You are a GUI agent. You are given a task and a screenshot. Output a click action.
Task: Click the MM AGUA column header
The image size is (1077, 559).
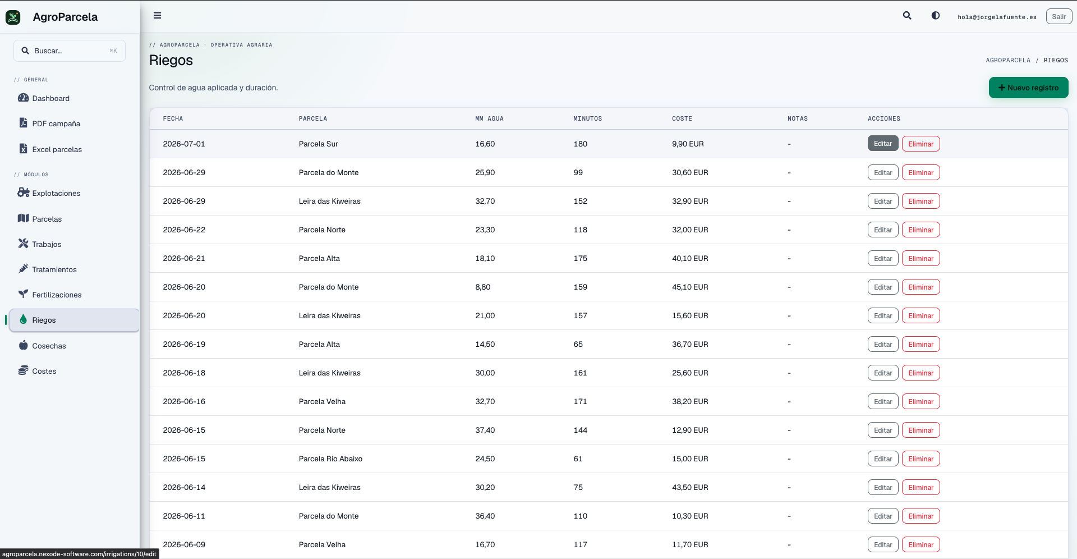[x=489, y=118]
